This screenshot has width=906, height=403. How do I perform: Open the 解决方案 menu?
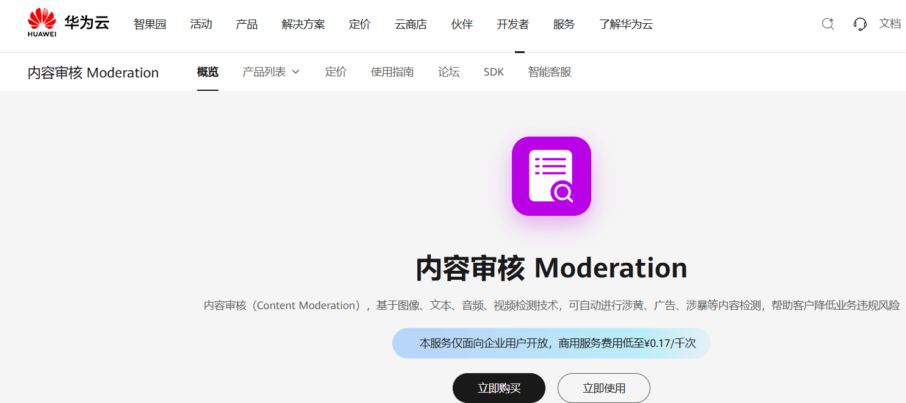click(303, 24)
